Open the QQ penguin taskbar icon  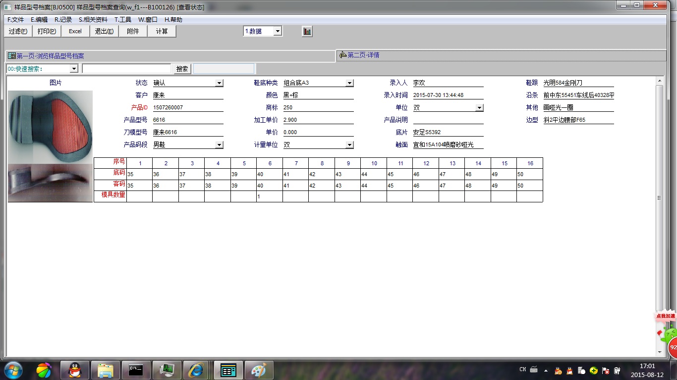(75, 370)
